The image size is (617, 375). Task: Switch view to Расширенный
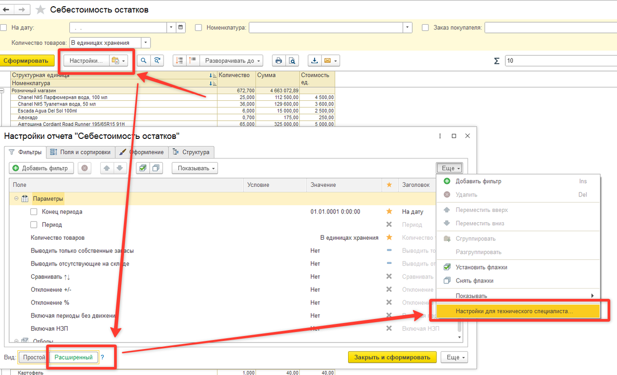pos(74,357)
